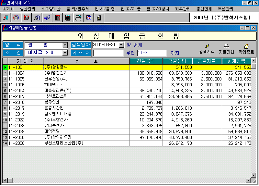The width and height of the screenshot is (259, 186).
Task: Open the calculator toolbar icon
Action: click(68, 18)
